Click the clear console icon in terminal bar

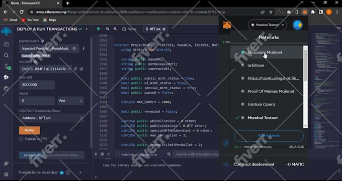click(x=102, y=154)
